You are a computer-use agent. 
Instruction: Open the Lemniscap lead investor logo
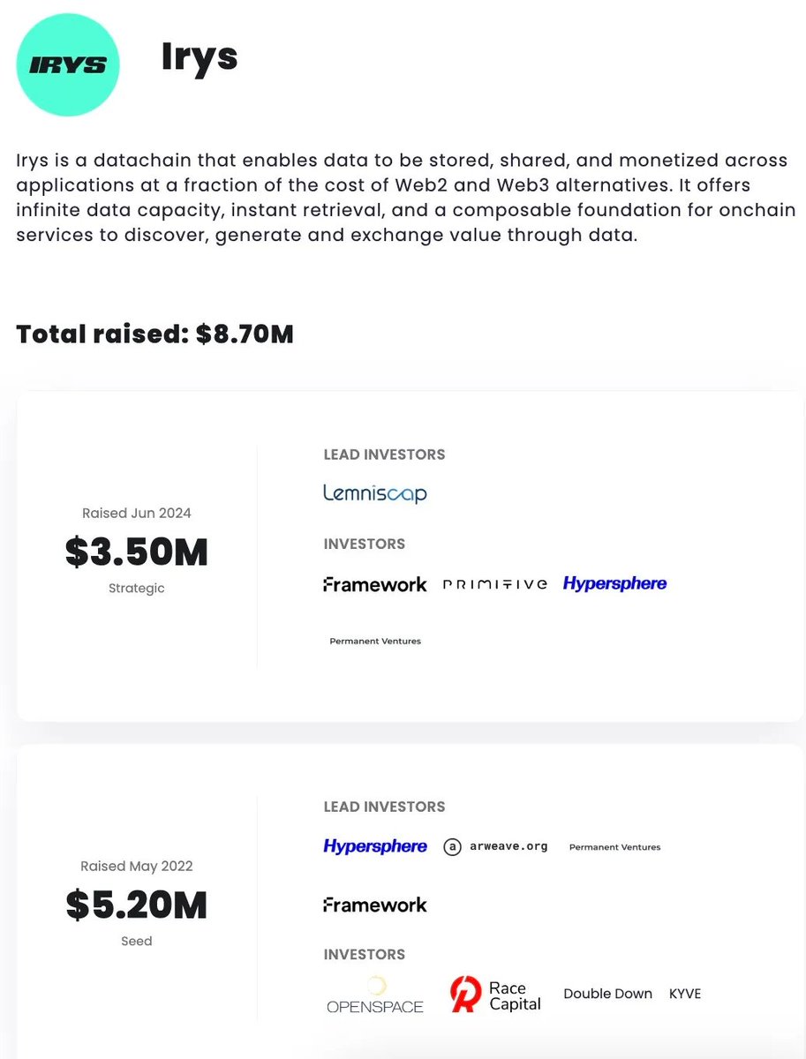click(375, 493)
